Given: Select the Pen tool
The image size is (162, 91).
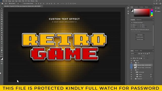Looking at the screenshot, I should (x=2, y=41).
